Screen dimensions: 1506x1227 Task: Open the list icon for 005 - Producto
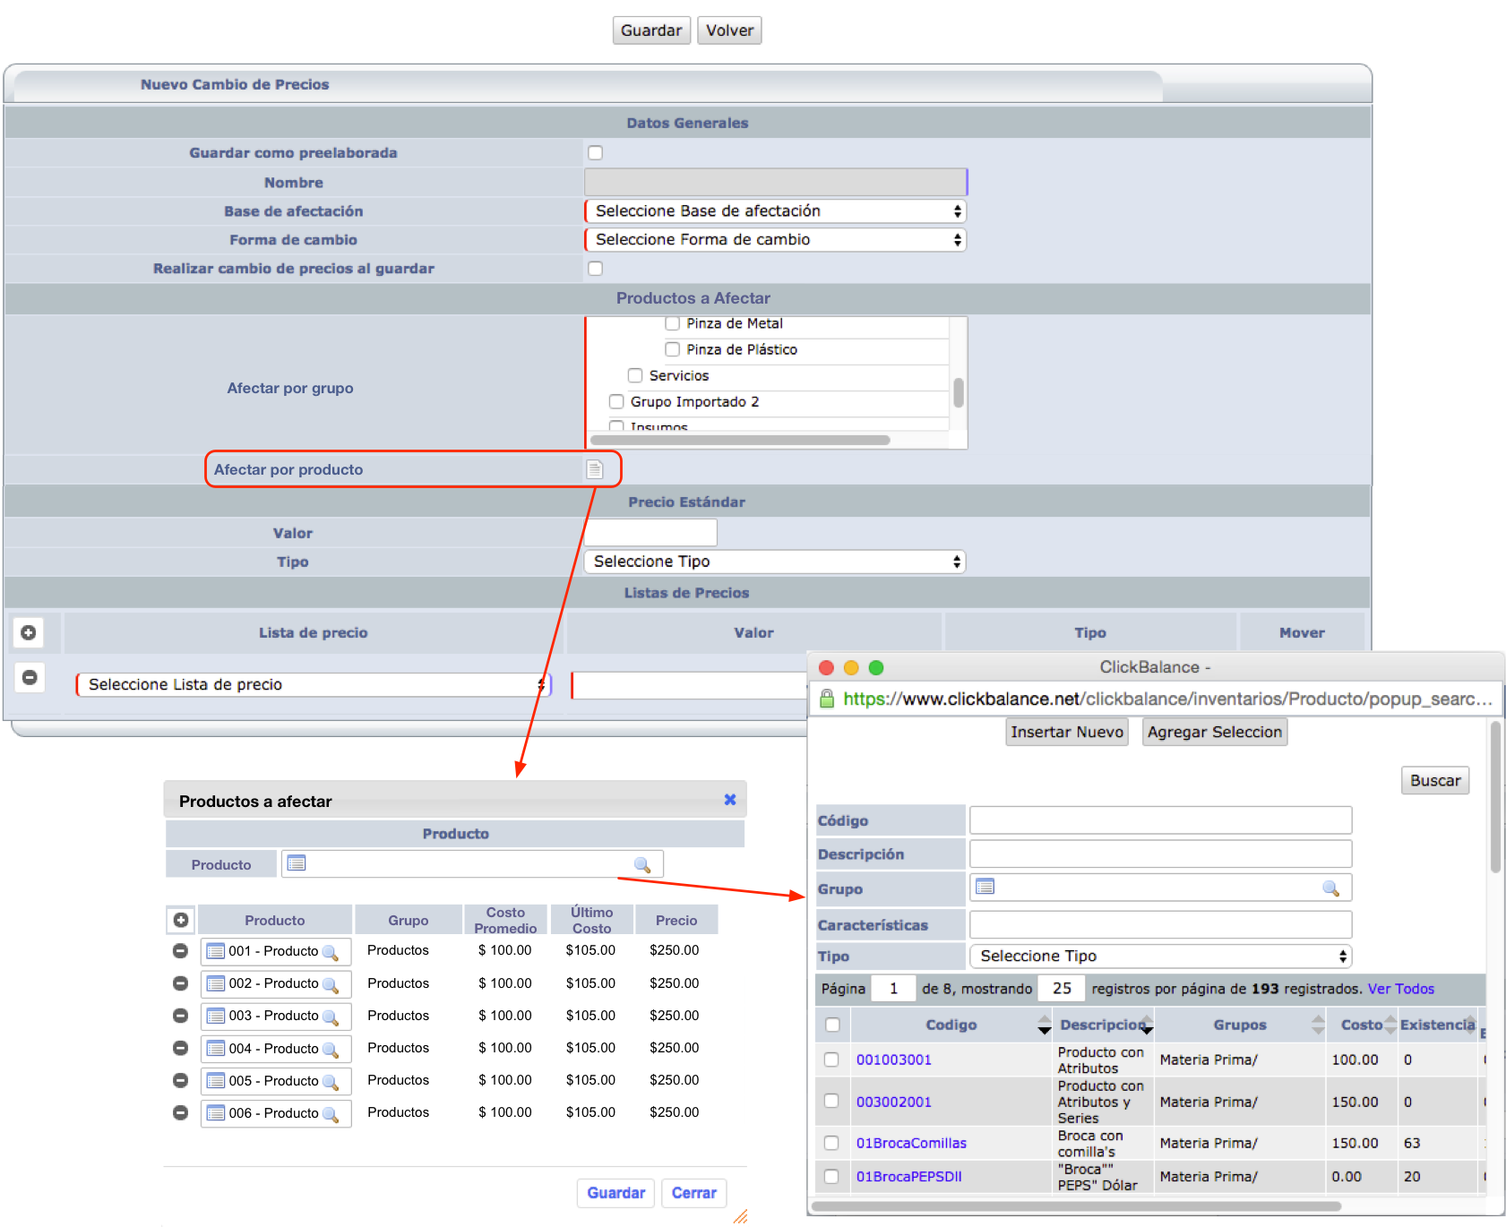click(x=215, y=1080)
